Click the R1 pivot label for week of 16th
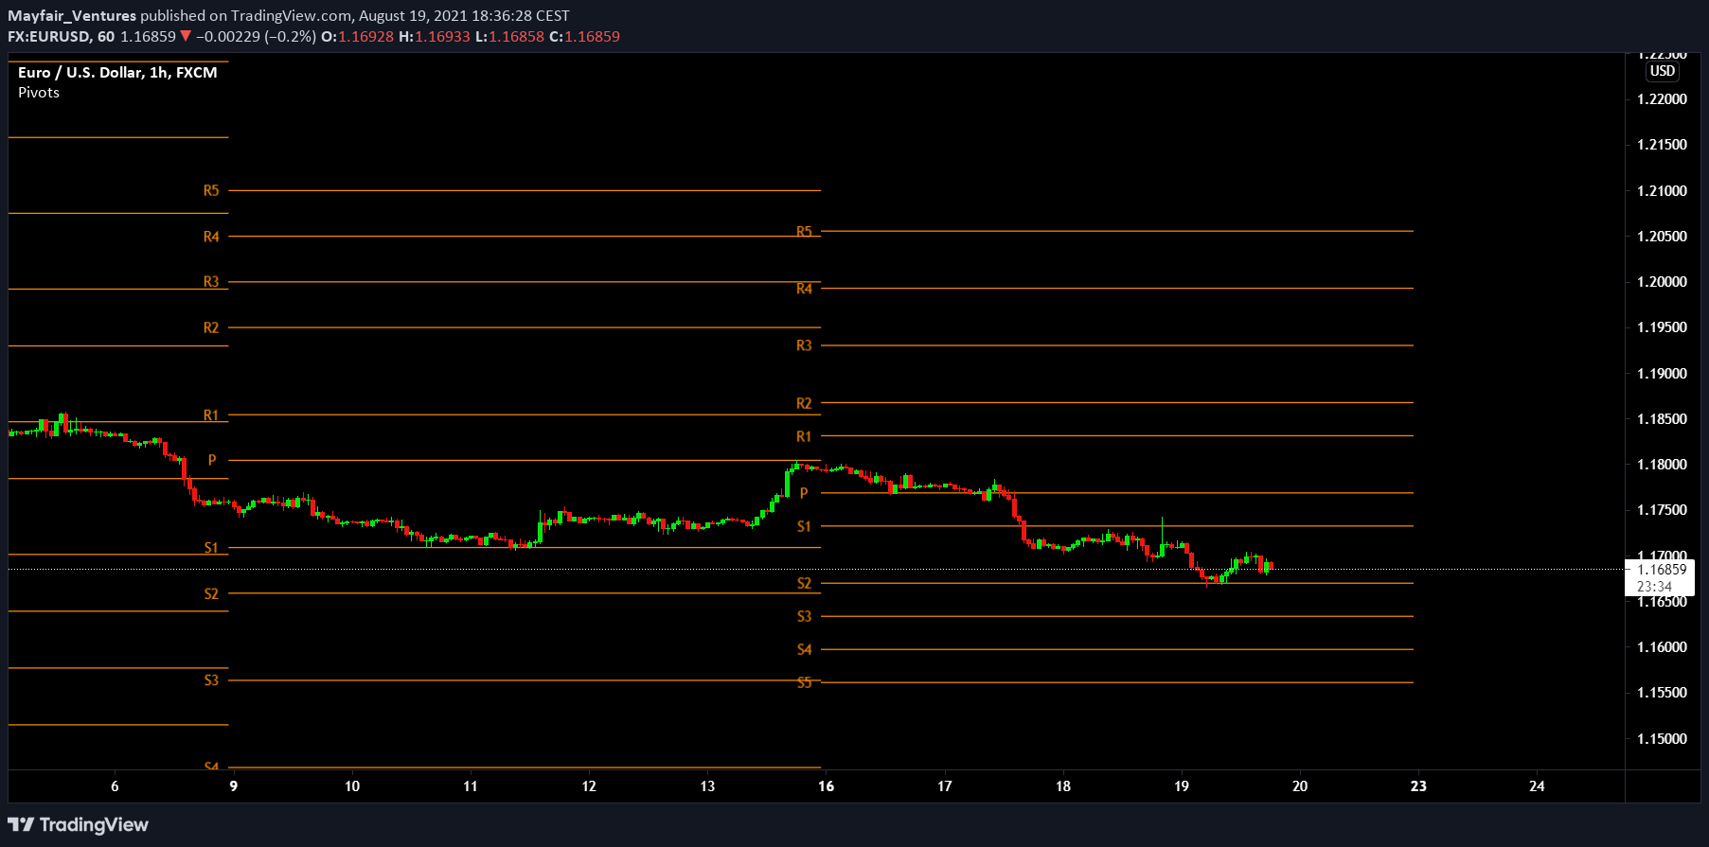Viewport: 1709px width, 847px height. coord(804,436)
